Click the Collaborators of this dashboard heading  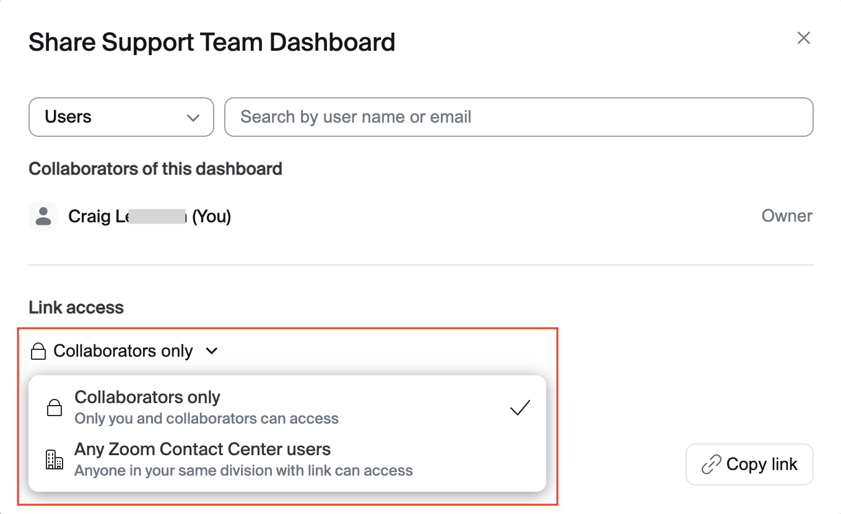[x=155, y=169]
